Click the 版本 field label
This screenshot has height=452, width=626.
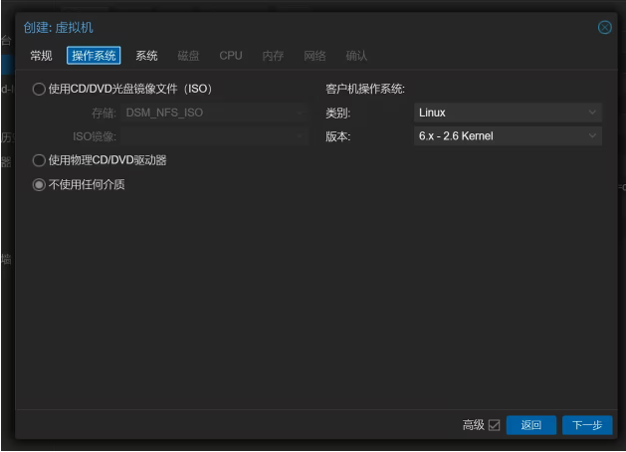click(337, 136)
